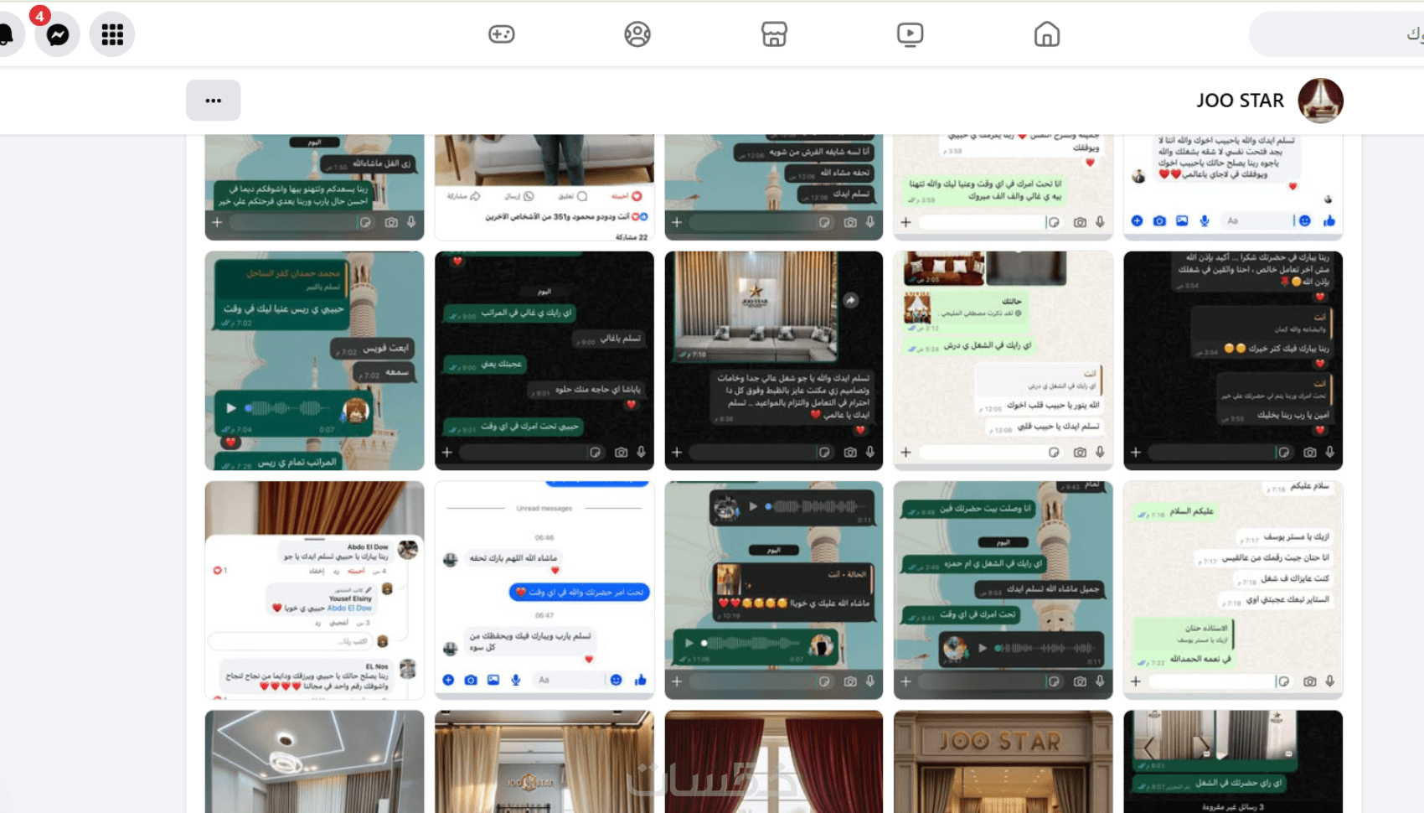Click the Facebook search field
Viewport: 1424px width, 813px height.
coord(1337,34)
